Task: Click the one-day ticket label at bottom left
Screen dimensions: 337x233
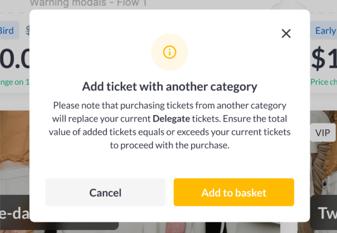Action: click(15, 213)
